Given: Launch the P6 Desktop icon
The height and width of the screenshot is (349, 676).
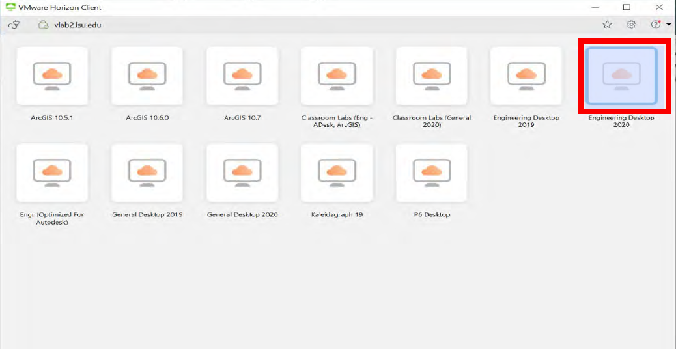Looking at the screenshot, I should pyautogui.click(x=431, y=173).
